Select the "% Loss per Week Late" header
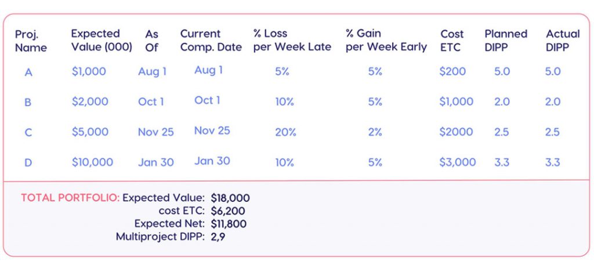 [292, 41]
